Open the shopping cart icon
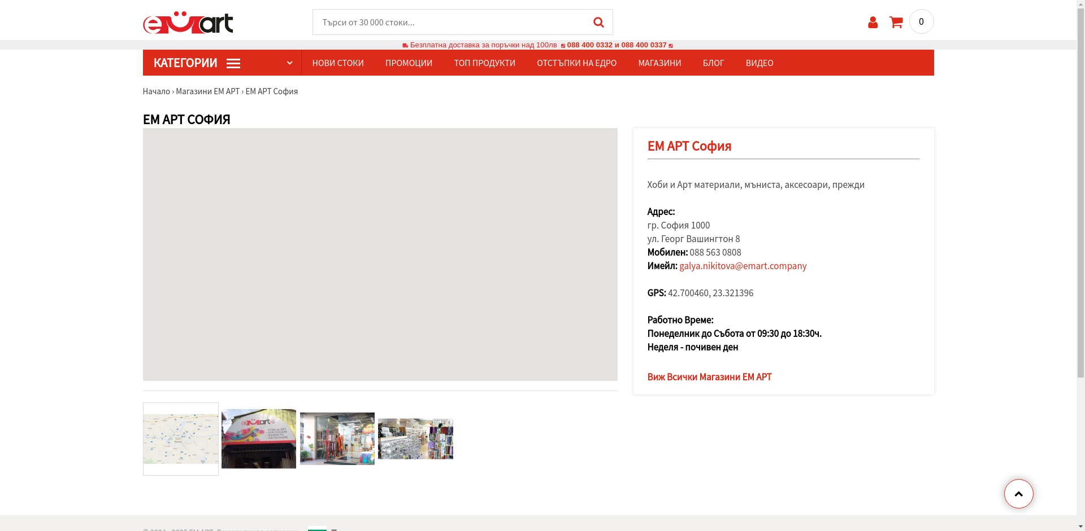1085x531 pixels. 896,22
